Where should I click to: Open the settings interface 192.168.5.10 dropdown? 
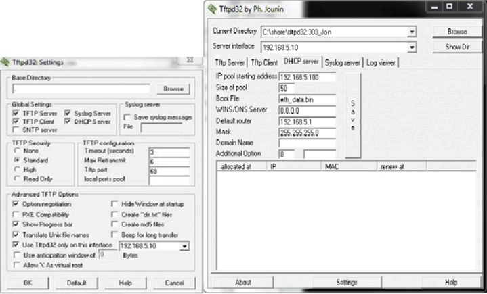click(x=184, y=246)
